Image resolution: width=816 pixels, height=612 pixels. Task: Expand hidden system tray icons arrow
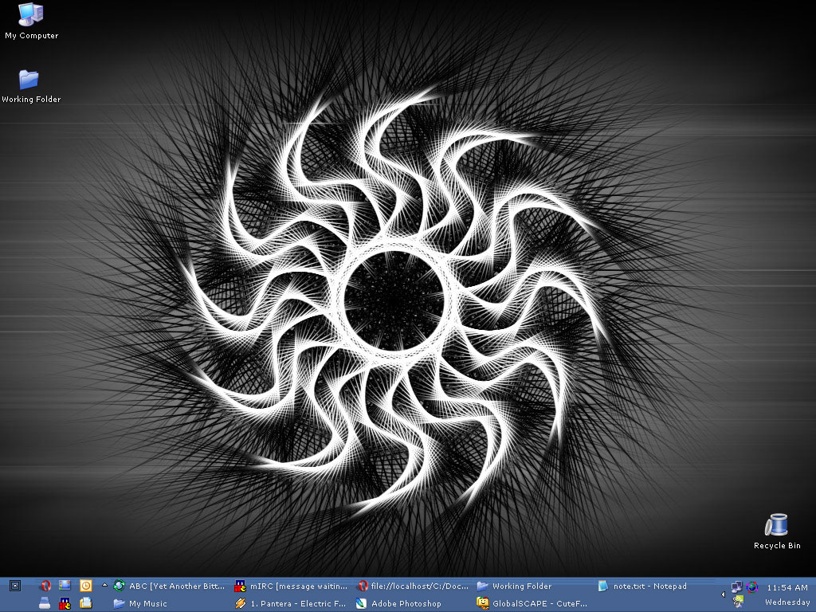(x=724, y=594)
